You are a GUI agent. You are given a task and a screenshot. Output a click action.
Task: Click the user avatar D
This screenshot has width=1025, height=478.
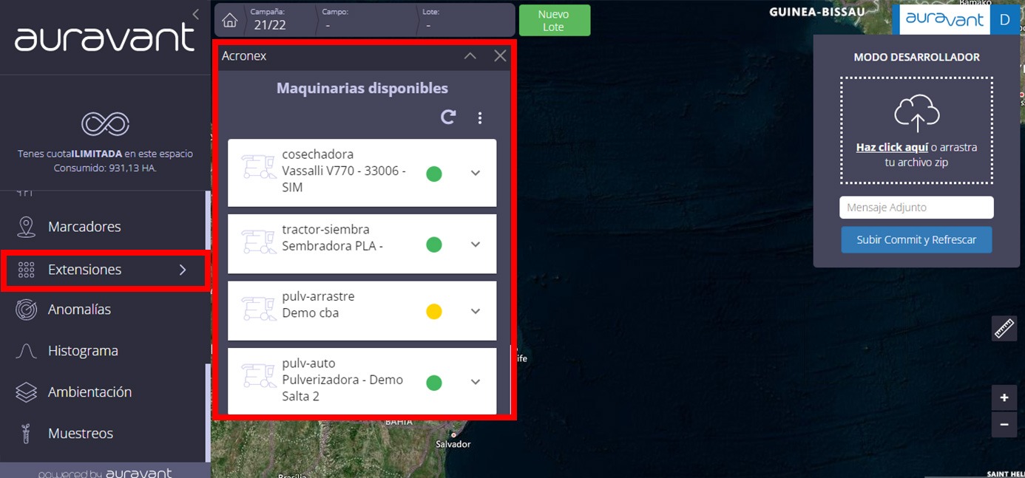click(x=1005, y=20)
